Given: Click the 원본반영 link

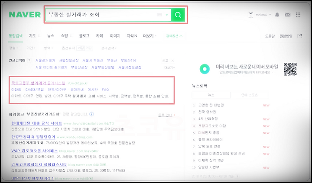Looking at the screenshot, I should click(x=286, y=36).
